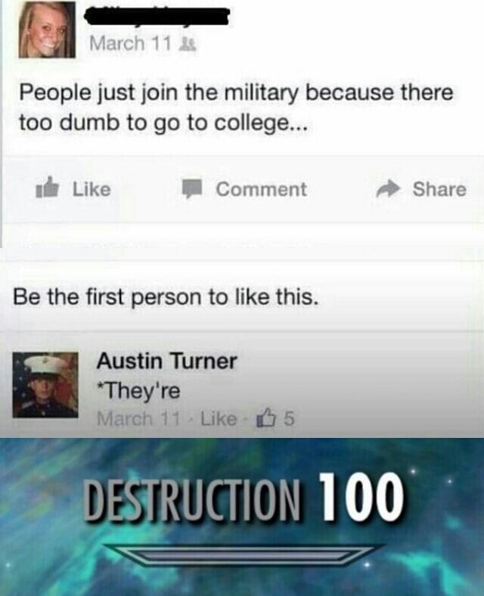Open Austin Turner's profile photo
The image size is (484, 596).
[45, 385]
